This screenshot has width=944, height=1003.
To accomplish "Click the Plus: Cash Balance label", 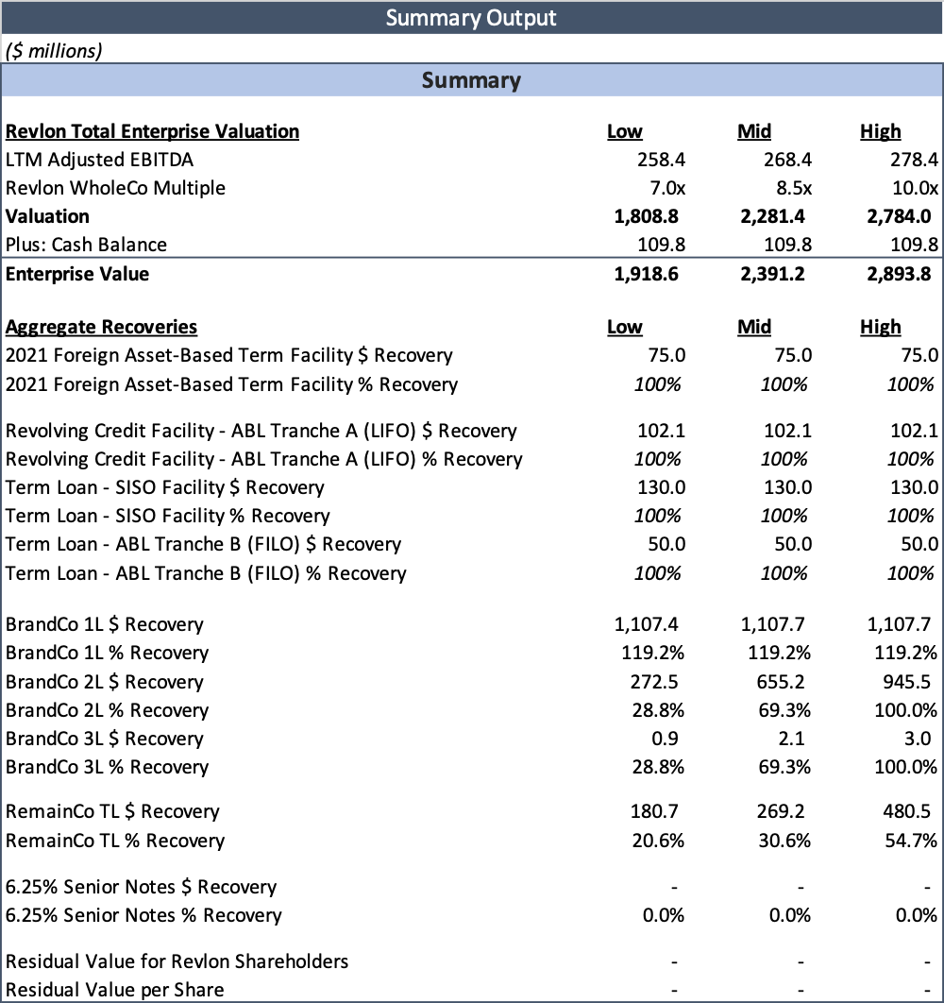I will coord(86,245).
